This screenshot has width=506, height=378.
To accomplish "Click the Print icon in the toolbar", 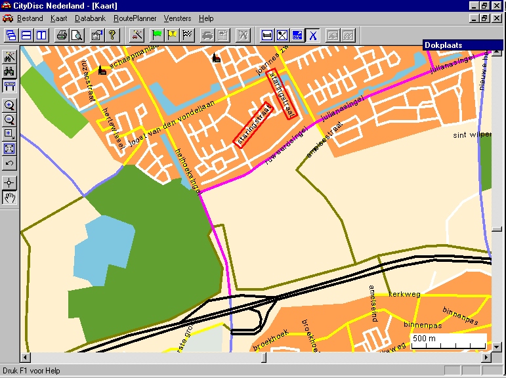I will [62, 35].
